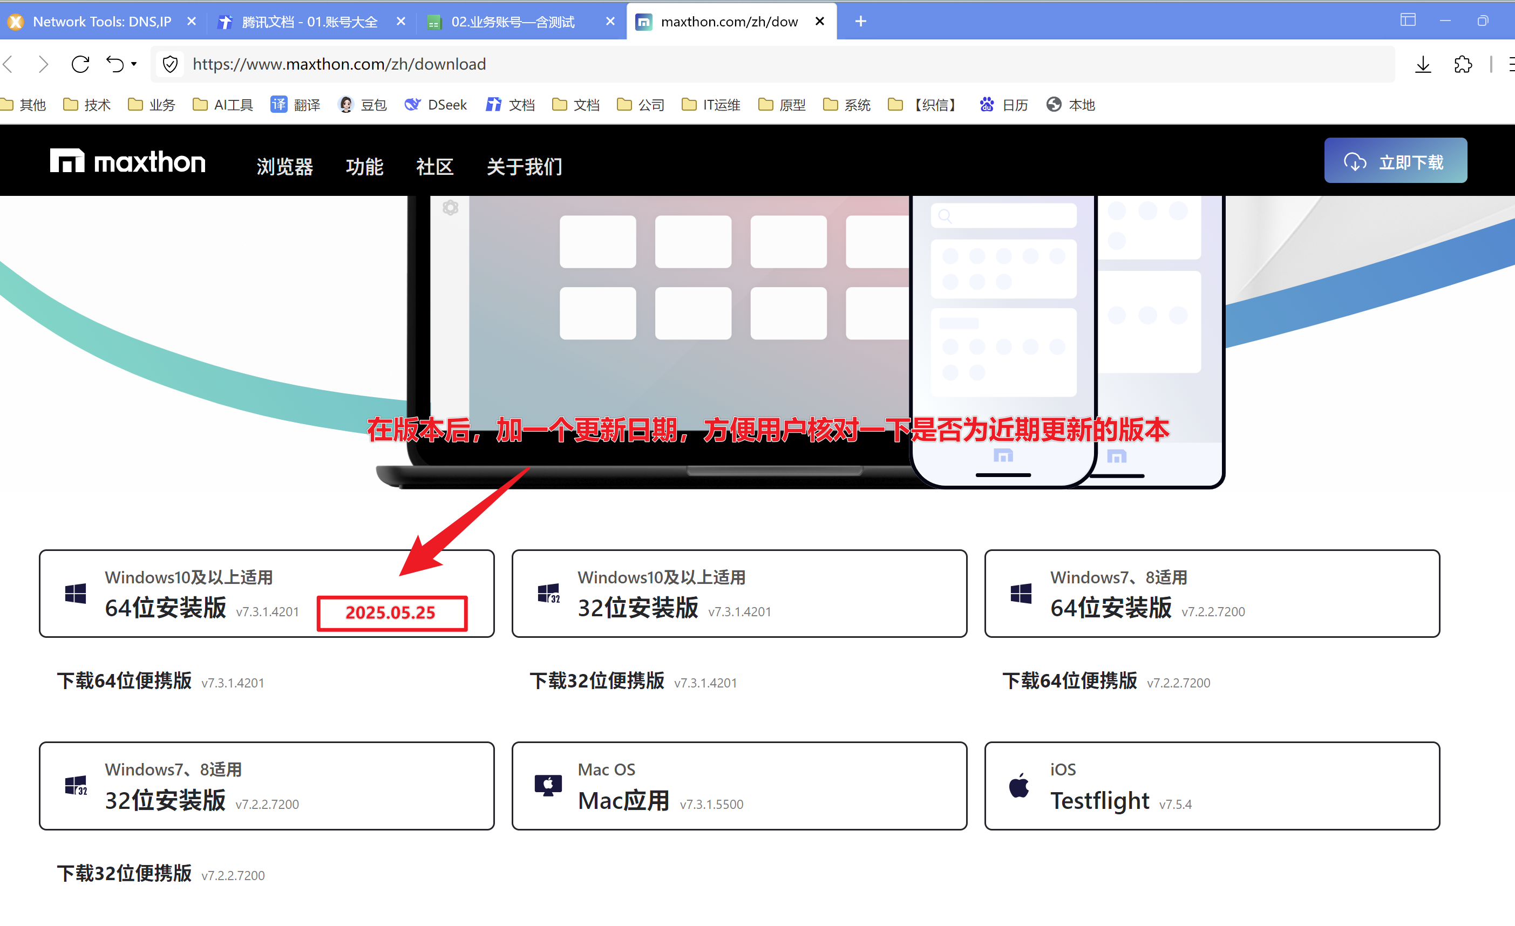This screenshot has height=926, width=1515.
Task: Click the Maxthon logo in site header
Action: point(127,162)
